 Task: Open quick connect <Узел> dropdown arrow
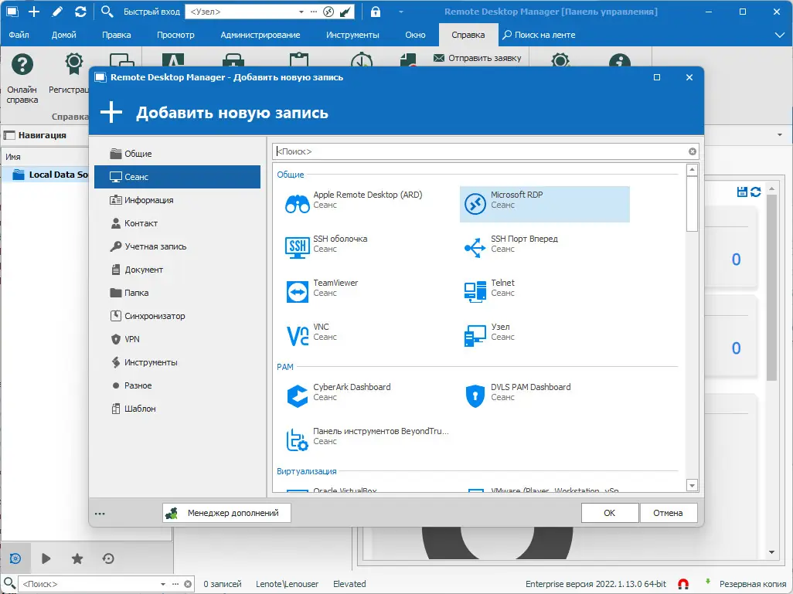[301, 12]
